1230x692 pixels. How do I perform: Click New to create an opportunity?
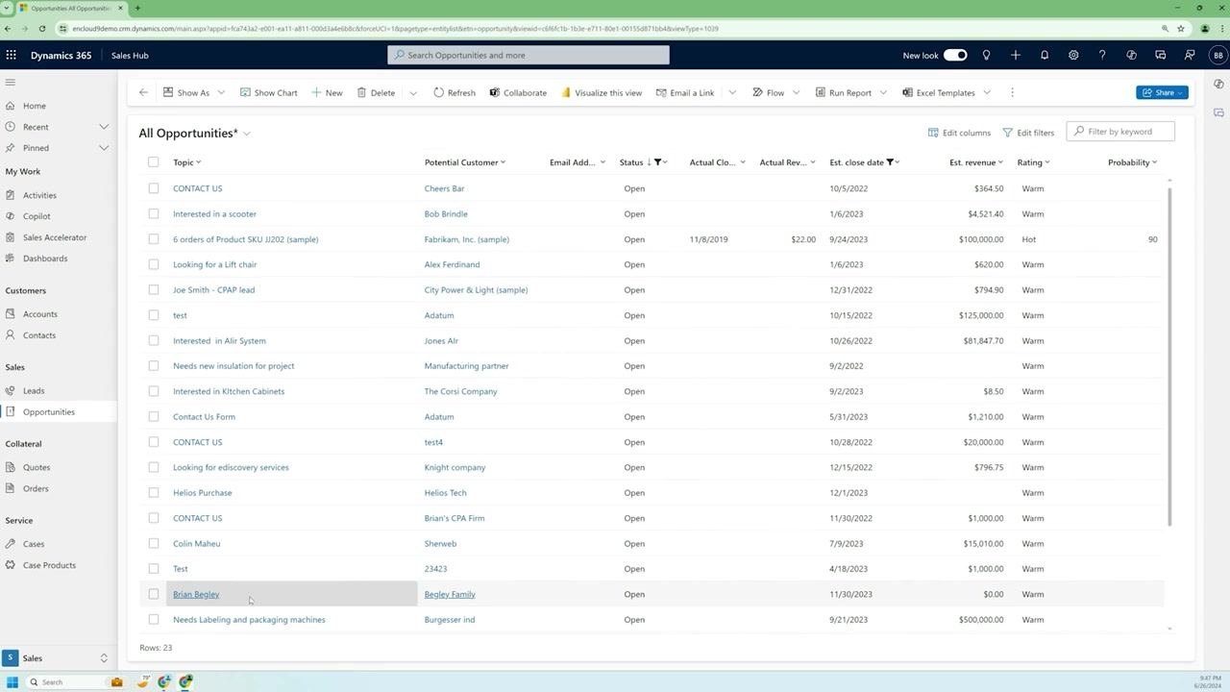click(327, 92)
